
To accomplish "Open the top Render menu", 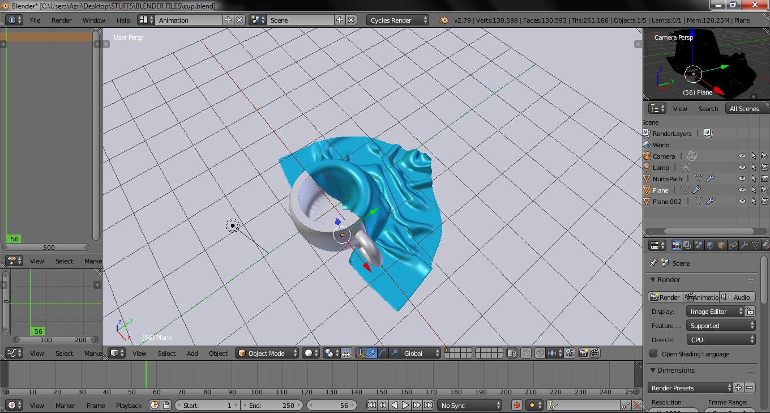I will coord(62,20).
